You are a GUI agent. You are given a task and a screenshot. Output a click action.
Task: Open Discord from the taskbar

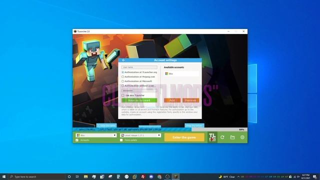(x=151, y=176)
